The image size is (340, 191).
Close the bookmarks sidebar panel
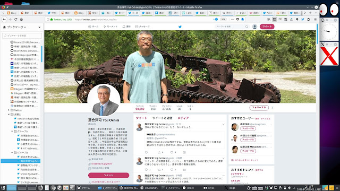tap(39, 27)
